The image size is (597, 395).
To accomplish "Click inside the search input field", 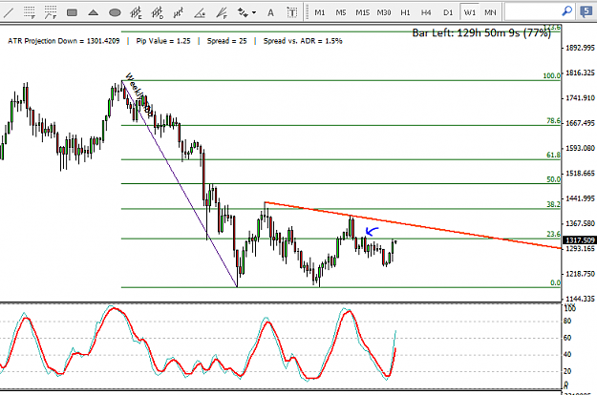I will click(532, 11).
